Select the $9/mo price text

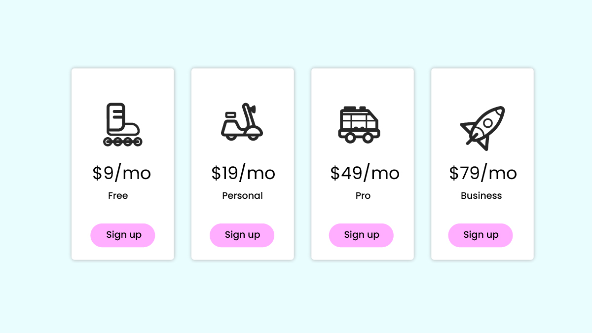point(122,173)
